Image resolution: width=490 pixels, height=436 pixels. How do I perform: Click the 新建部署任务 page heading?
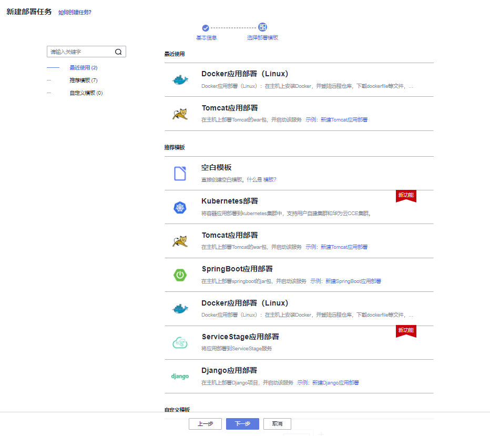tap(29, 12)
